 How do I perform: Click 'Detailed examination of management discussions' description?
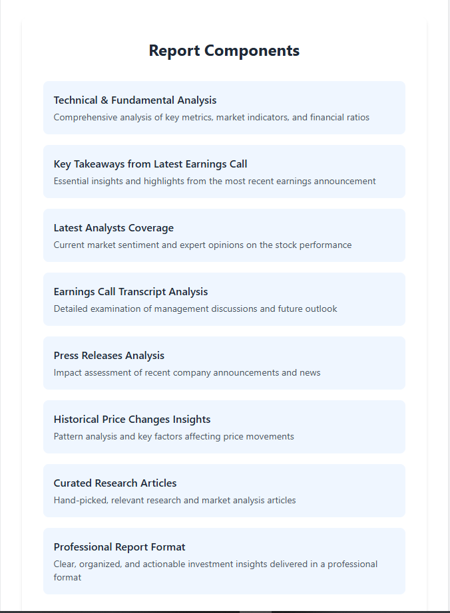pyautogui.click(x=195, y=309)
